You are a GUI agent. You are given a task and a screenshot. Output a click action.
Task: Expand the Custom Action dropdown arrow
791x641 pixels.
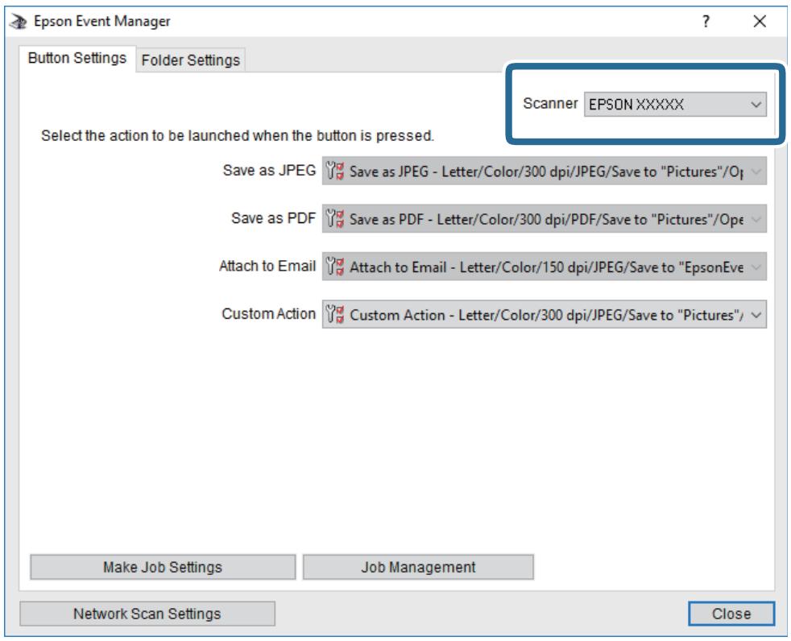tap(756, 315)
